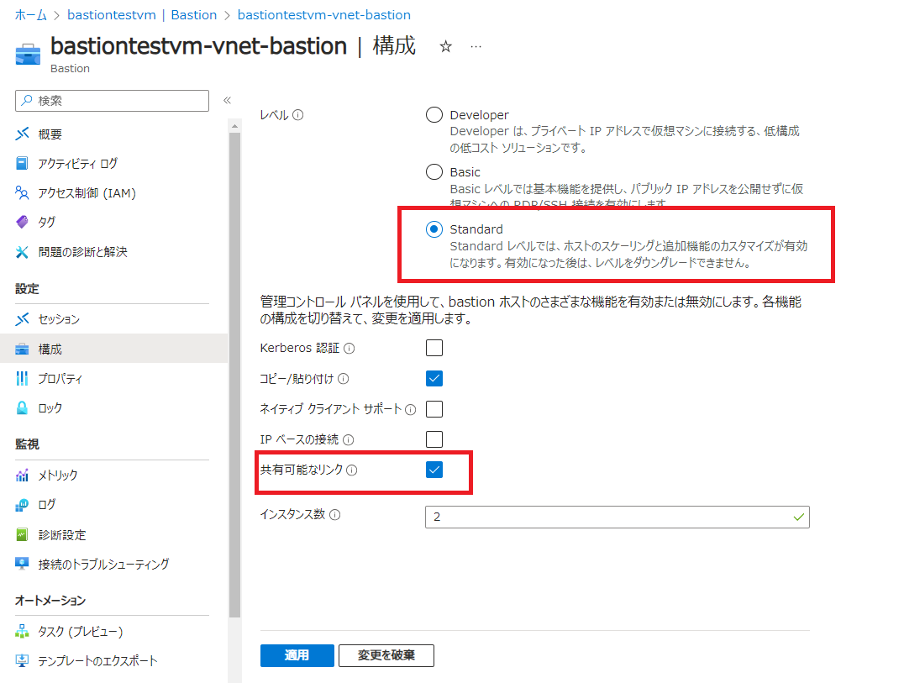Open アクティビティ ログ from the sidebar

[78, 164]
